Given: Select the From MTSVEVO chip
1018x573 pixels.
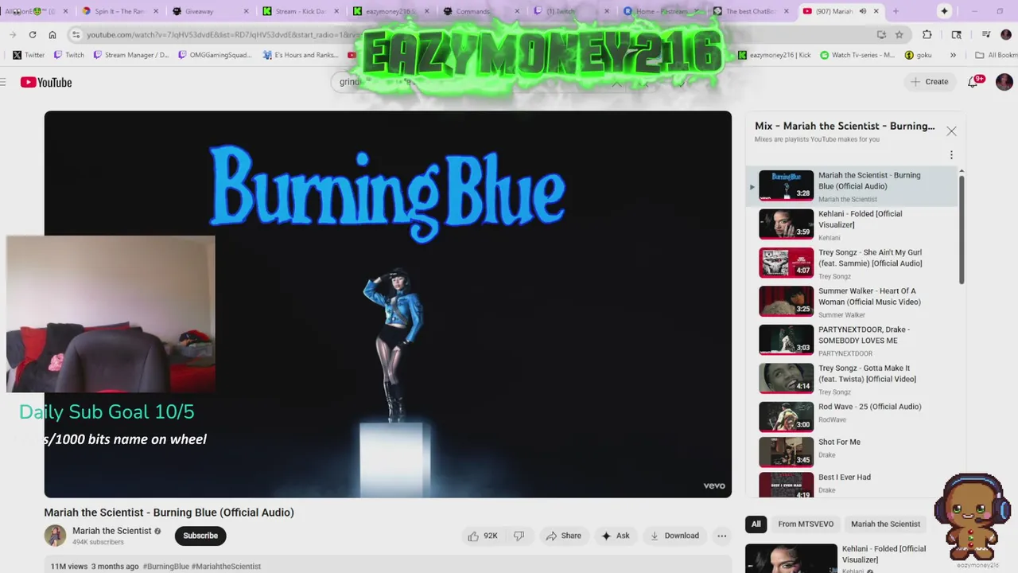Looking at the screenshot, I should coord(806,524).
